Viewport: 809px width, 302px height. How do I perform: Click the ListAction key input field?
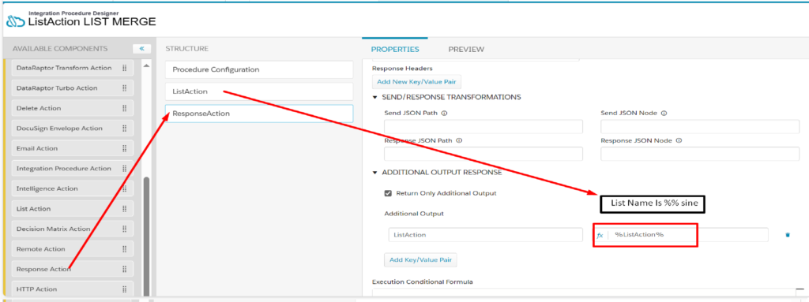(x=486, y=235)
